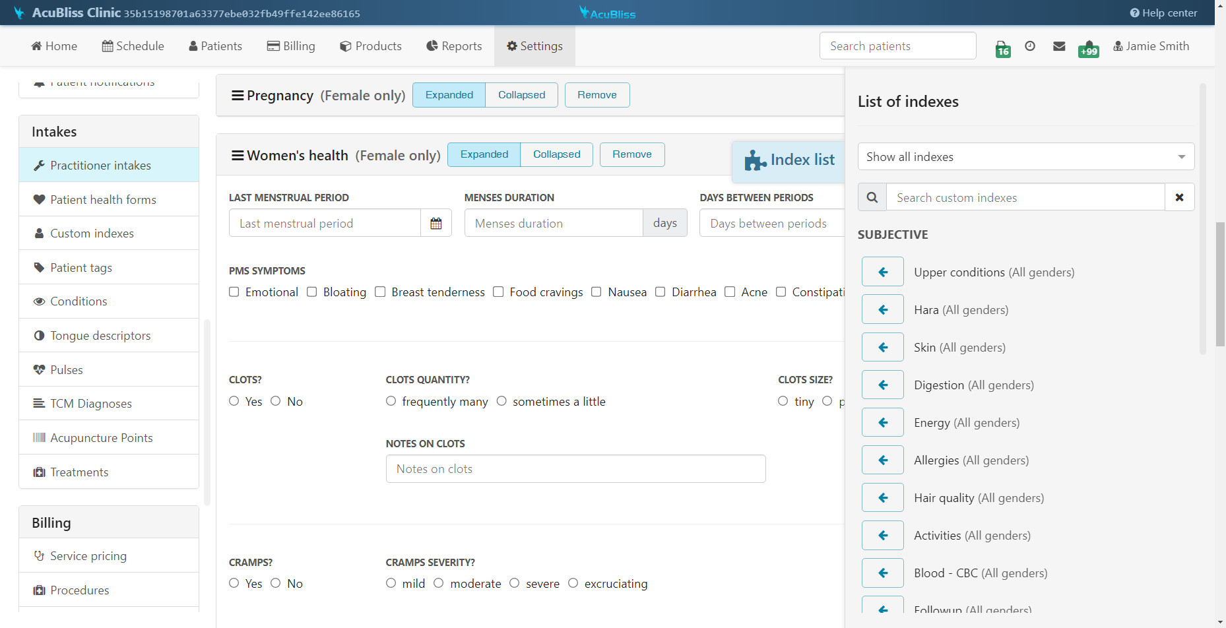The height and width of the screenshot is (628, 1226).
Task: Click the Notes on clots field
Action: tap(575, 469)
